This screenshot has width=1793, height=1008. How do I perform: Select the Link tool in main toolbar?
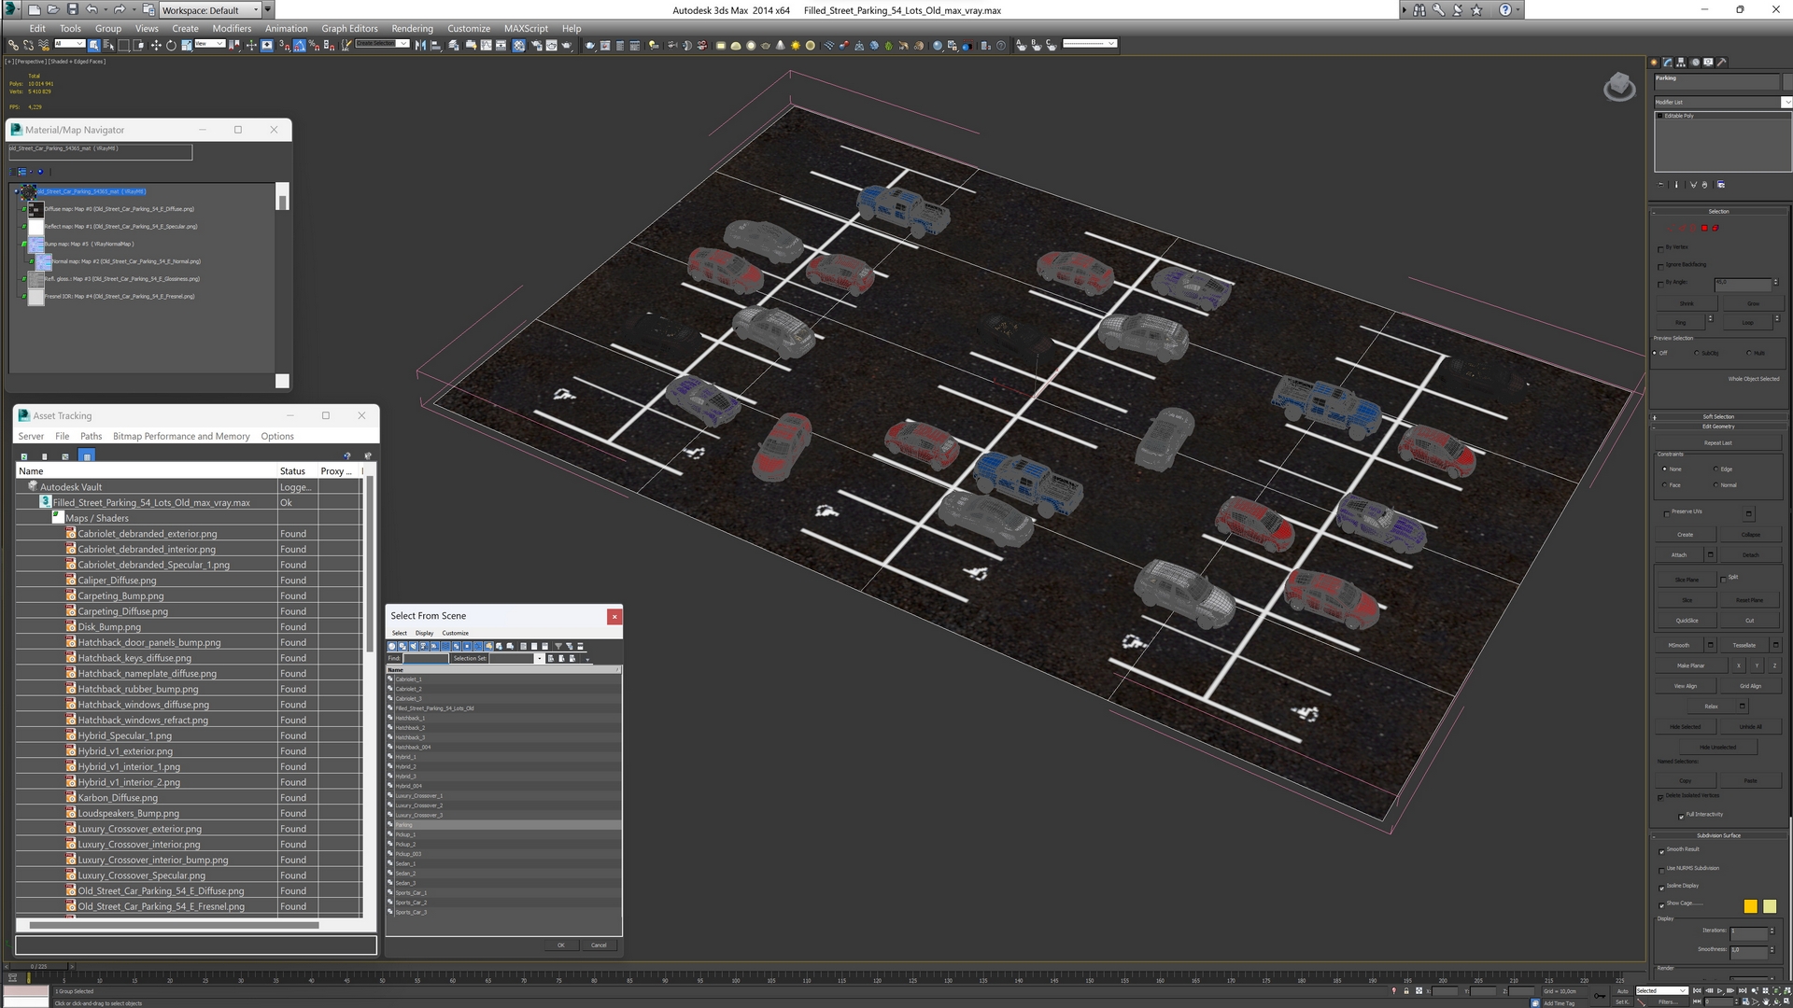(x=12, y=45)
